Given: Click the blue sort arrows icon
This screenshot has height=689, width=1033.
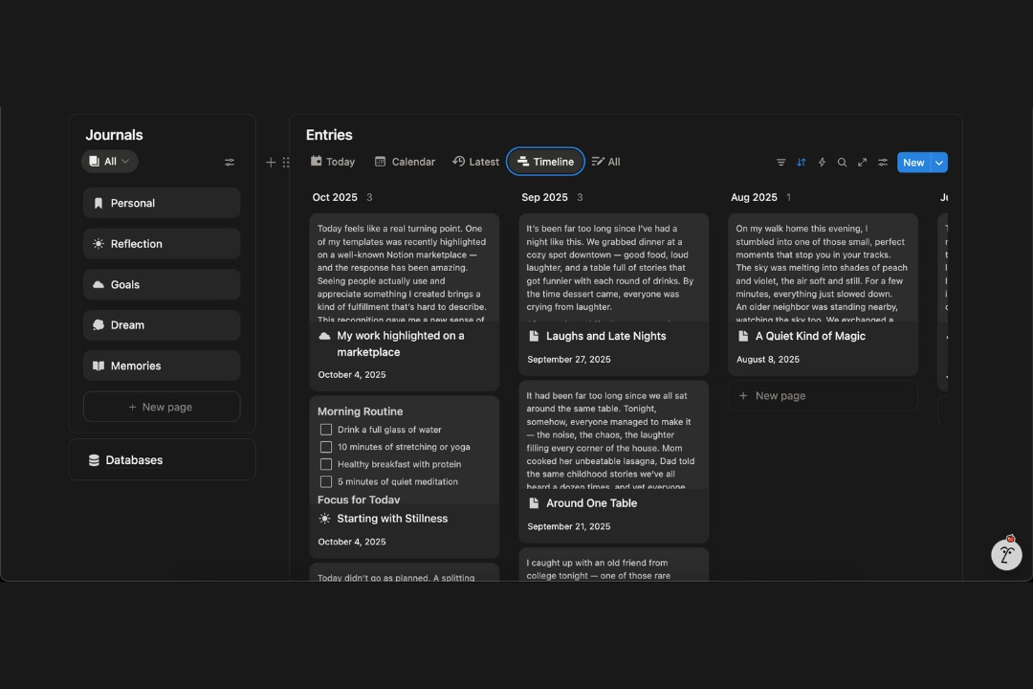Looking at the screenshot, I should click(802, 163).
